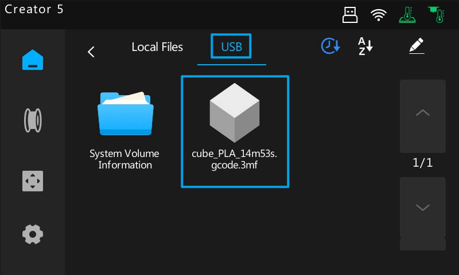This screenshot has height=275, width=459.
Task: Check the nozzle temperature icon
Action: click(437, 15)
